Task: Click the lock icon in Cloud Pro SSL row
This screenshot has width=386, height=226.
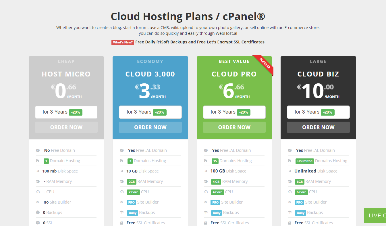Action: coord(206,223)
